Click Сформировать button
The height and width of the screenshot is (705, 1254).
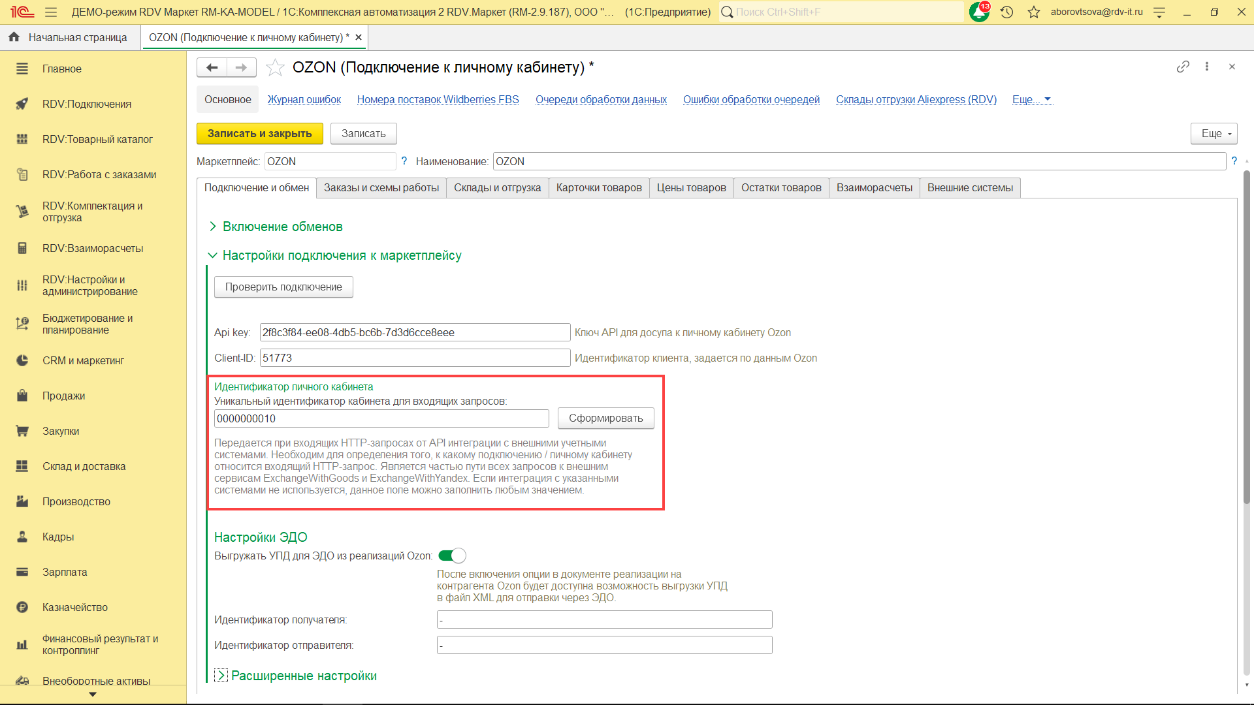605,418
